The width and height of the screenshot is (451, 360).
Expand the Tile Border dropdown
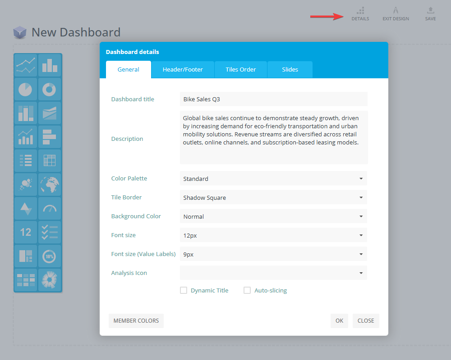(x=273, y=198)
